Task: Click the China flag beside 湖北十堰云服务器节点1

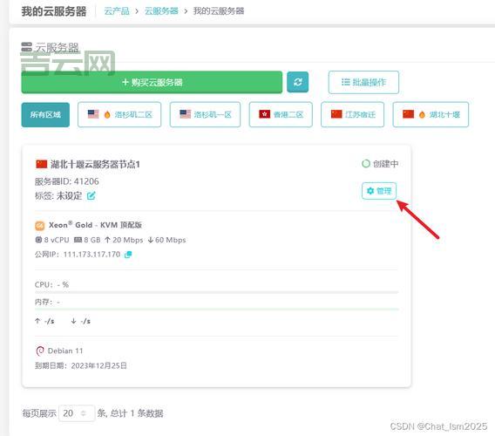Action: point(41,164)
